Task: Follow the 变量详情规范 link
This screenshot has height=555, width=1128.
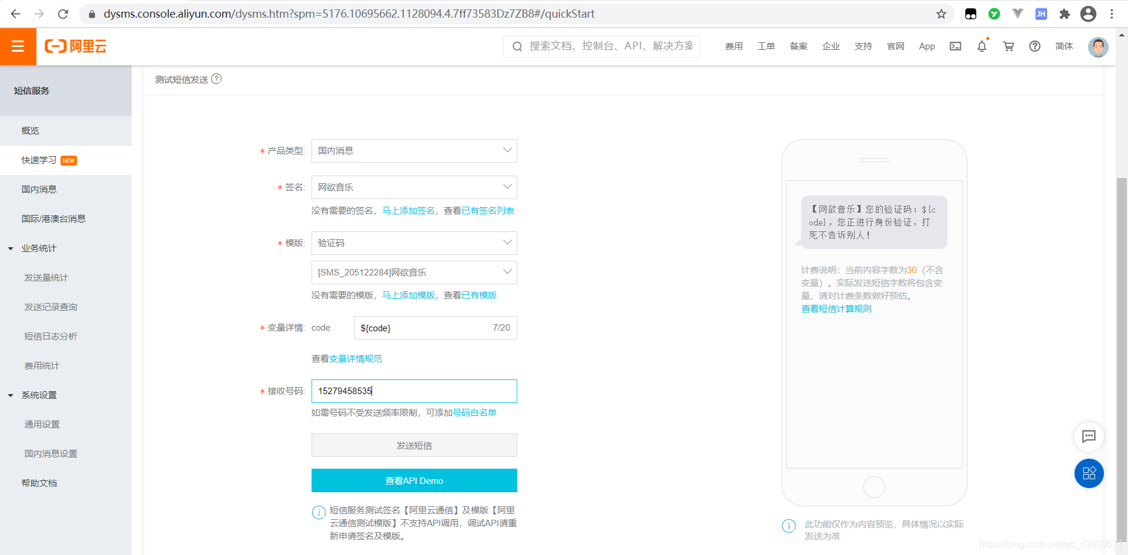Action: pos(356,359)
